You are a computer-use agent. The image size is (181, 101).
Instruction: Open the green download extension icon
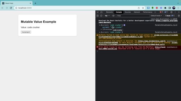(153, 8)
